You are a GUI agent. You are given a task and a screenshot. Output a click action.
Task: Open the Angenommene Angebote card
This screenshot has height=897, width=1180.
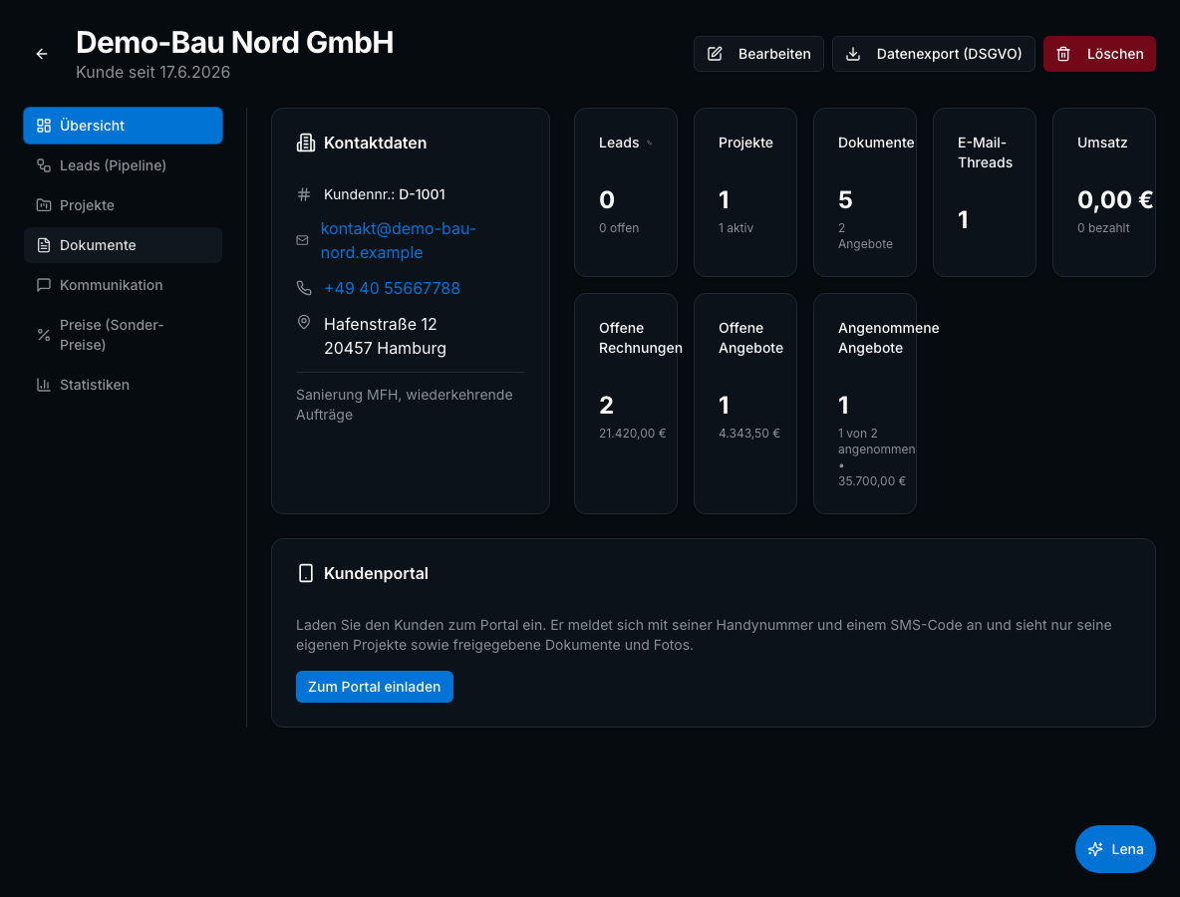865,404
